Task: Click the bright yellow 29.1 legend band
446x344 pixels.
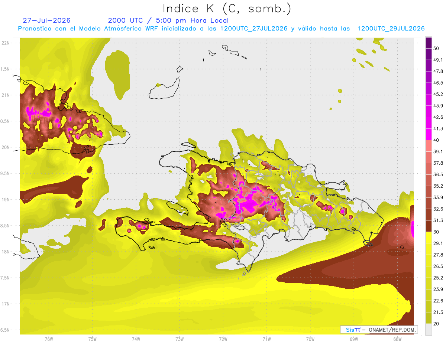Action: 429,237
